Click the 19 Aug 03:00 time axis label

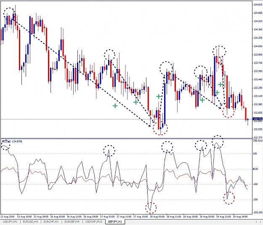click(207, 217)
